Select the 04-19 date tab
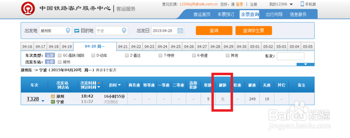350x138 pixels. 67,46
